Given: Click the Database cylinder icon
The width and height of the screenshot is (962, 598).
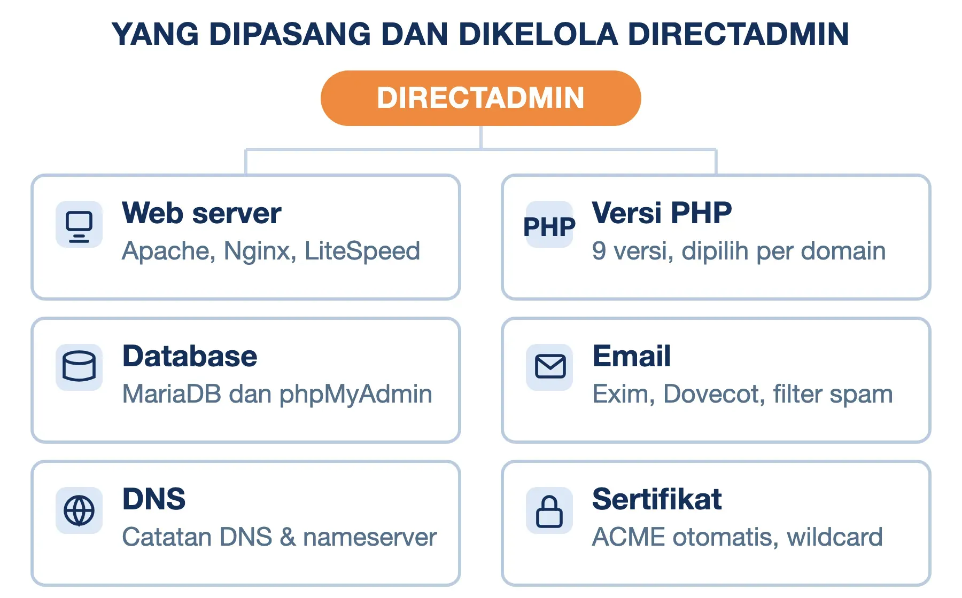Looking at the screenshot, I should pos(79,367).
